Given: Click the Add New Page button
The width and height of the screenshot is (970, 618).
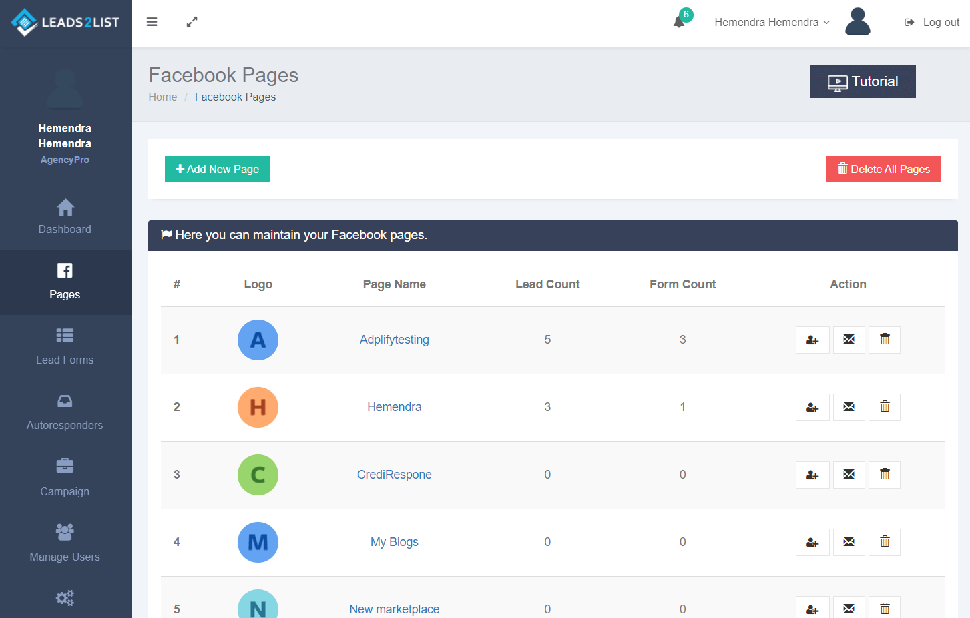Looking at the screenshot, I should 217,169.
